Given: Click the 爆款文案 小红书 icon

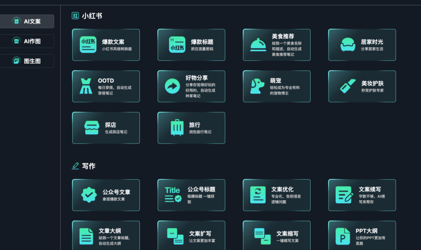Looking at the screenshot, I should 88,45.
